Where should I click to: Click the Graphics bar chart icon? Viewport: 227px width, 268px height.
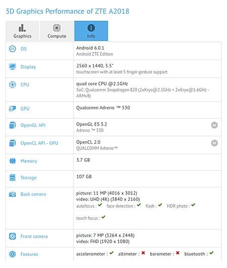pyautogui.click(x=22, y=28)
